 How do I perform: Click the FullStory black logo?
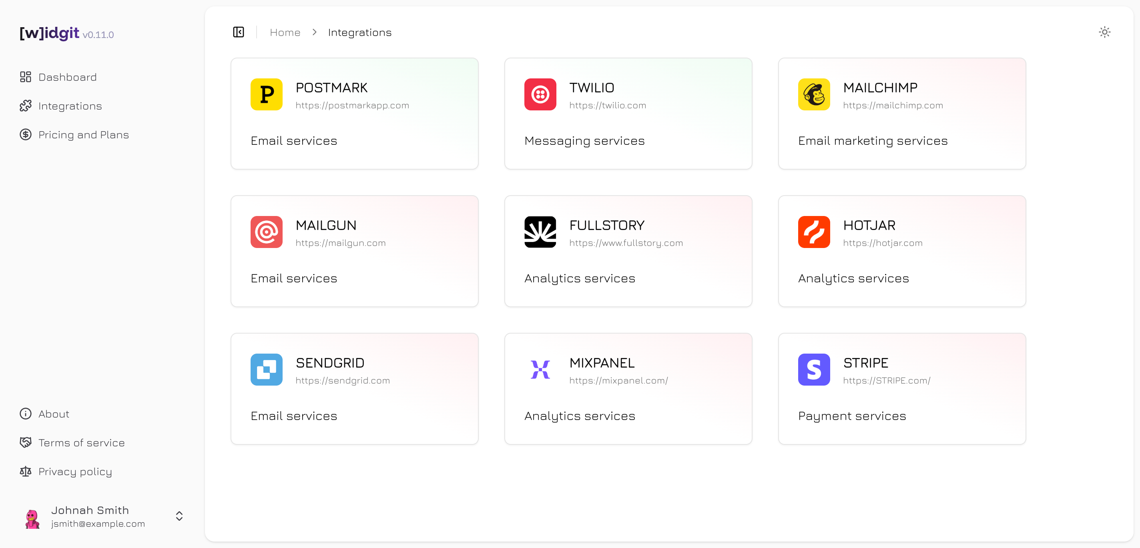(540, 232)
